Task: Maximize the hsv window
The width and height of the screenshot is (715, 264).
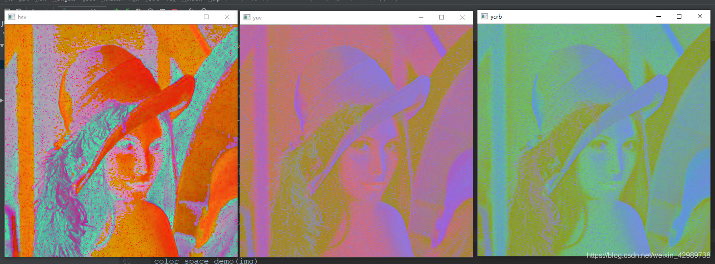Action: coord(206,17)
